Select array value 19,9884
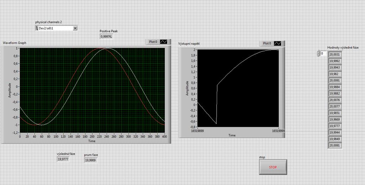 [335, 87]
